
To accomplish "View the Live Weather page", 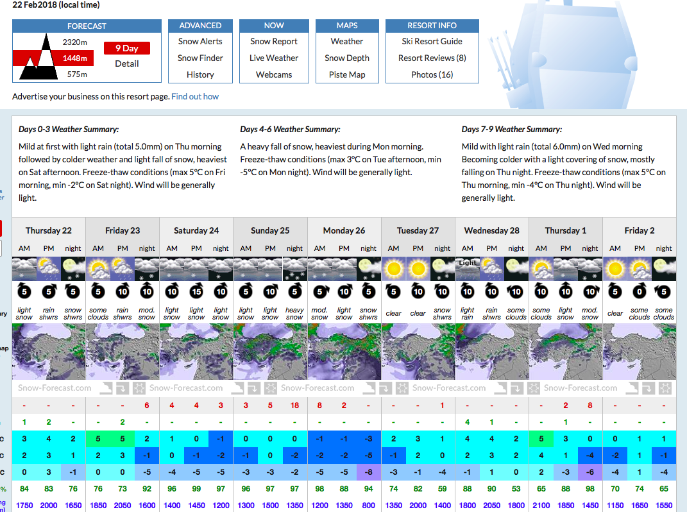I will pos(274,58).
